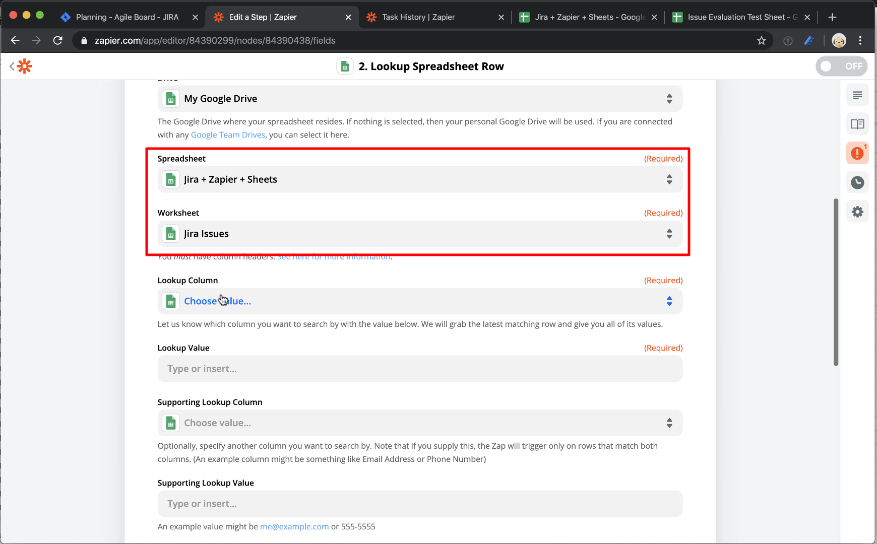This screenshot has height=544, width=877.
Task: Reload the page
Action: click(58, 40)
